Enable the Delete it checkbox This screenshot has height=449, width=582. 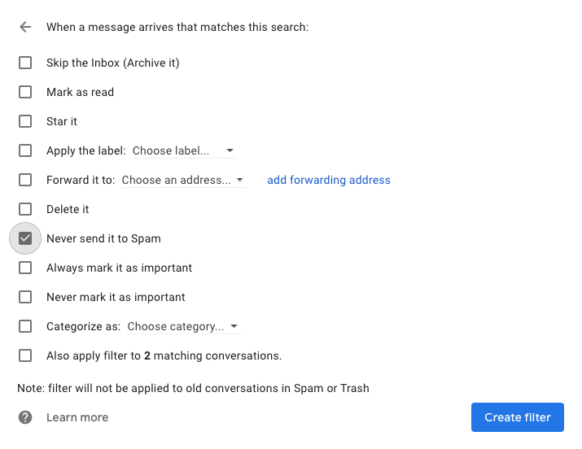pos(25,209)
